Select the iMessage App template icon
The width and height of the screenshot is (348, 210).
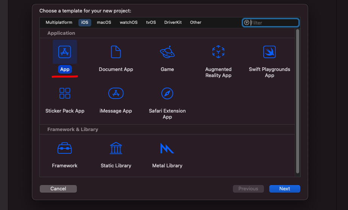pyautogui.click(x=116, y=93)
